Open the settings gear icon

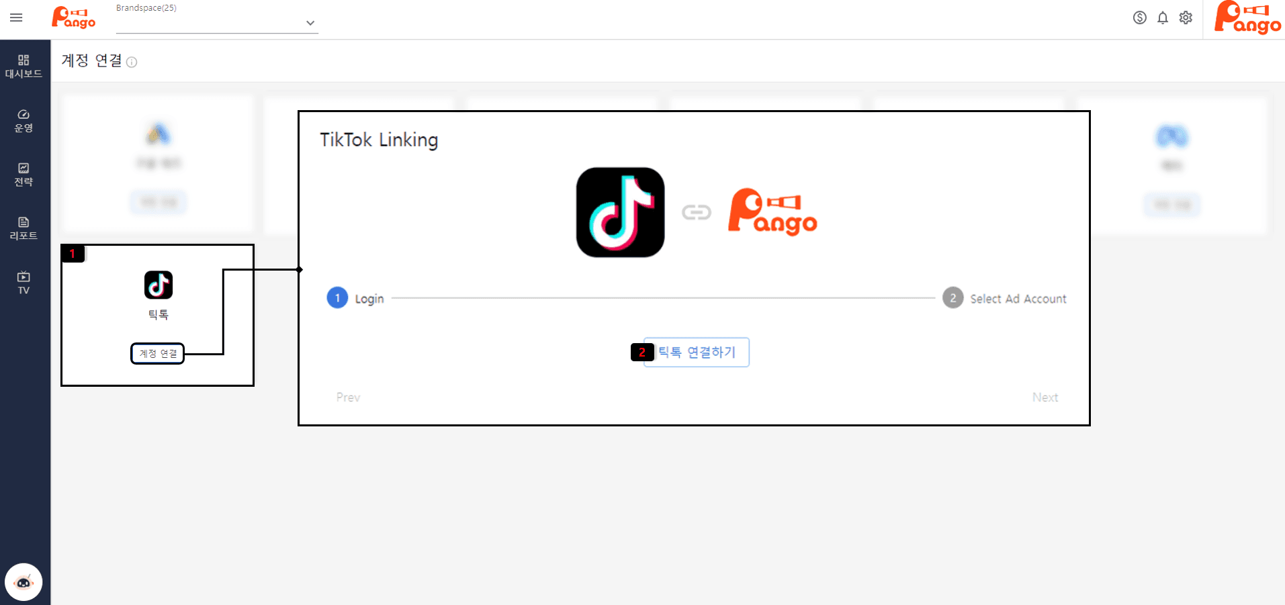point(1186,17)
